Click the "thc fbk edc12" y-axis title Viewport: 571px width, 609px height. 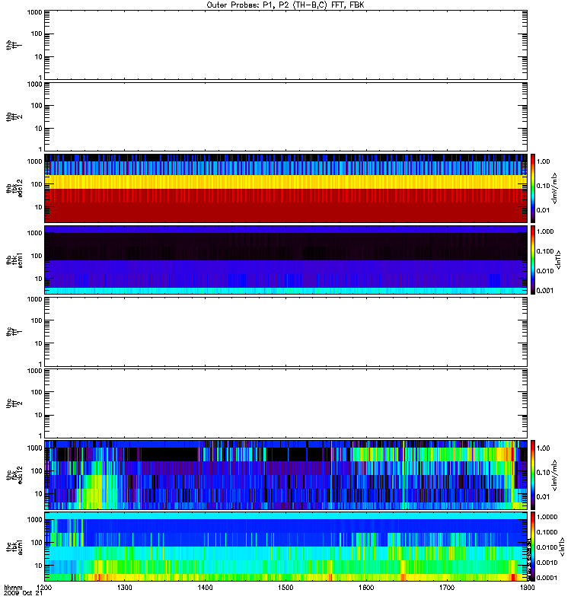[14, 475]
